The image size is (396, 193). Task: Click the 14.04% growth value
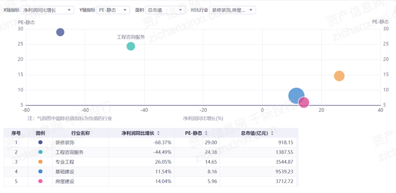(163, 182)
